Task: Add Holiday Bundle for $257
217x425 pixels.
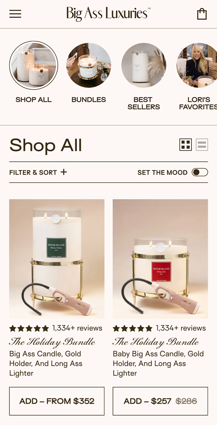Action: point(160,401)
